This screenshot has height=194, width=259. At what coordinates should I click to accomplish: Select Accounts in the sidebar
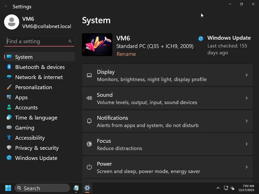pyautogui.click(x=26, y=107)
